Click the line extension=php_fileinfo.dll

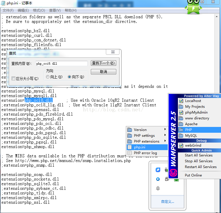(x=31, y=45)
